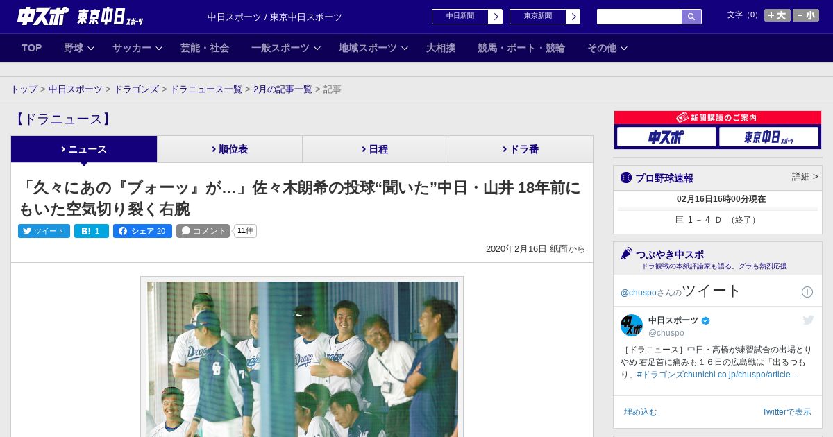
Task: Click ドラニュース一覧 breadcrumb link
Action: [x=206, y=89]
